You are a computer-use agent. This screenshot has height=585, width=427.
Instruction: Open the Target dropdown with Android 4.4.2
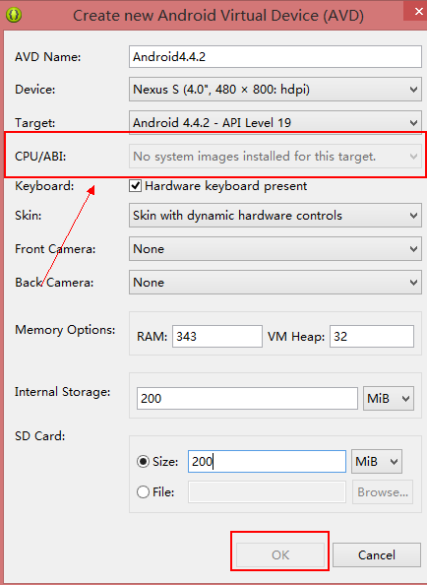pyautogui.click(x=275, y=122)
